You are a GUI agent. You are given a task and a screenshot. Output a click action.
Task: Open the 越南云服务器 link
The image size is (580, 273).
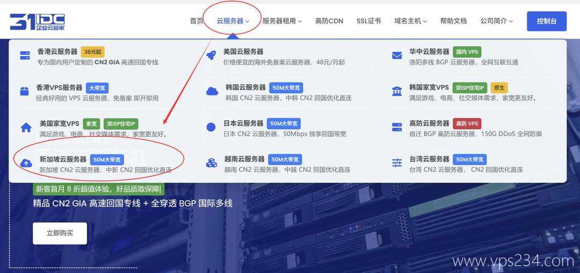coord(244,159)
